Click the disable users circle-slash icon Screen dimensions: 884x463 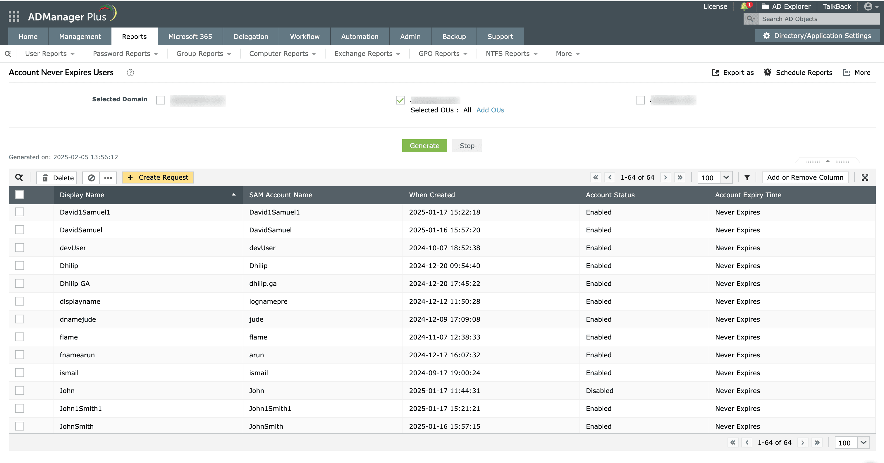[91, 178]
